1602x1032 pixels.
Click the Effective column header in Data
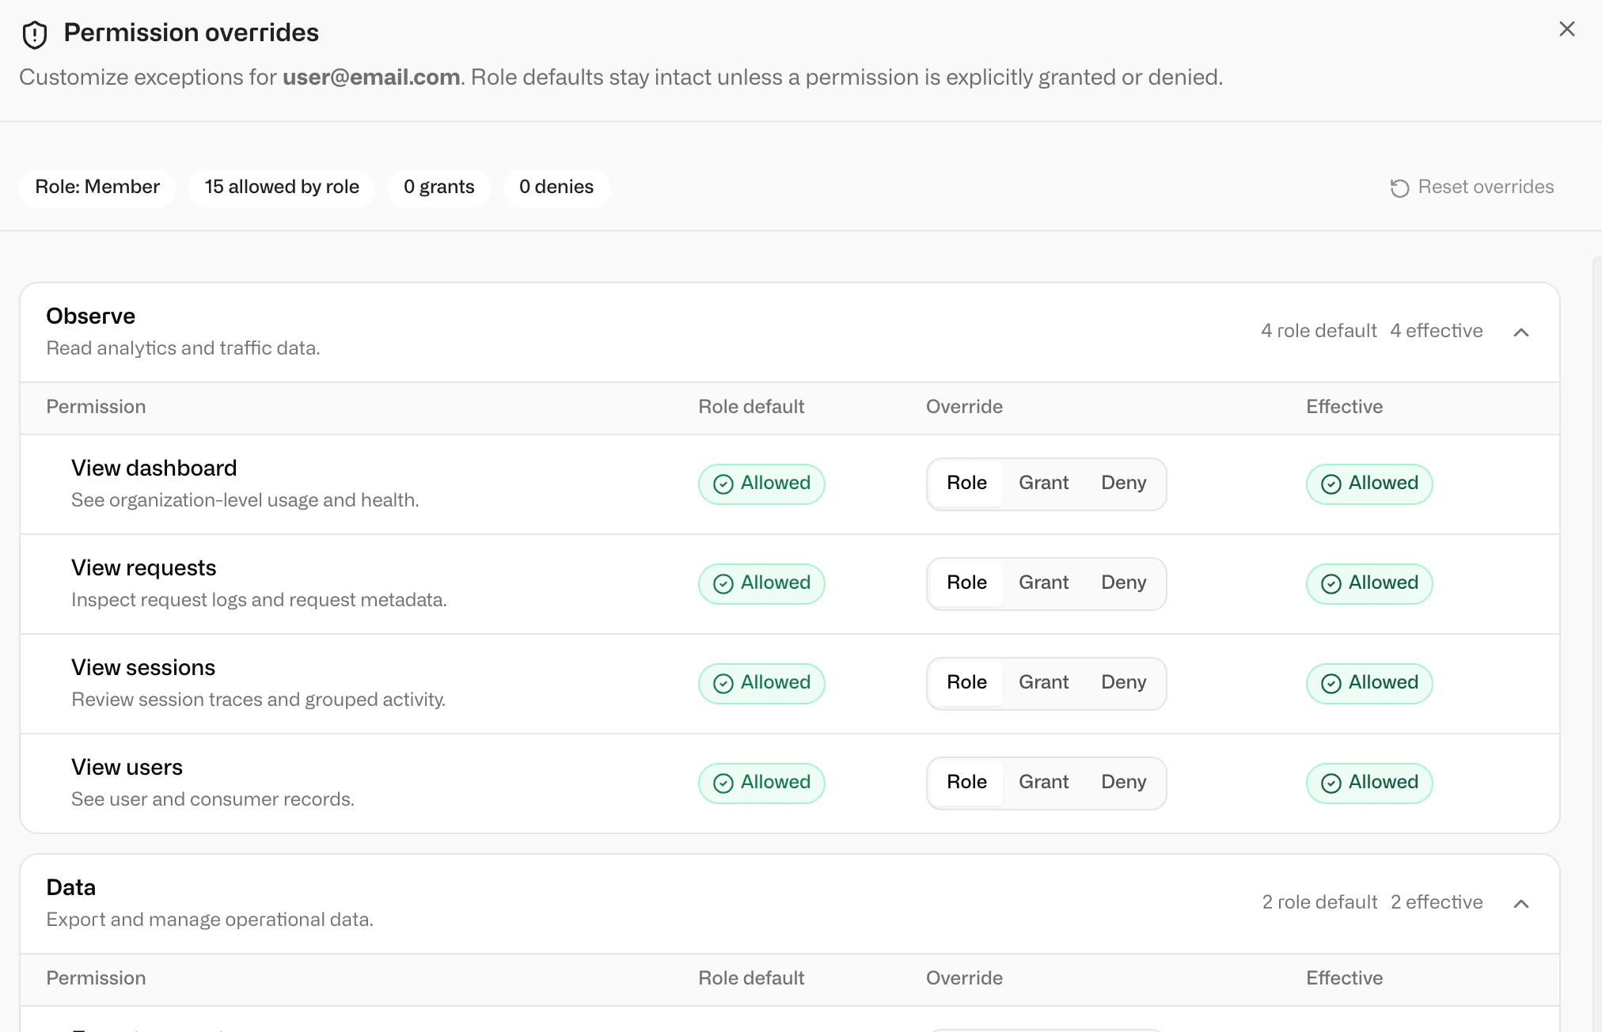[x=1345, y=978]
